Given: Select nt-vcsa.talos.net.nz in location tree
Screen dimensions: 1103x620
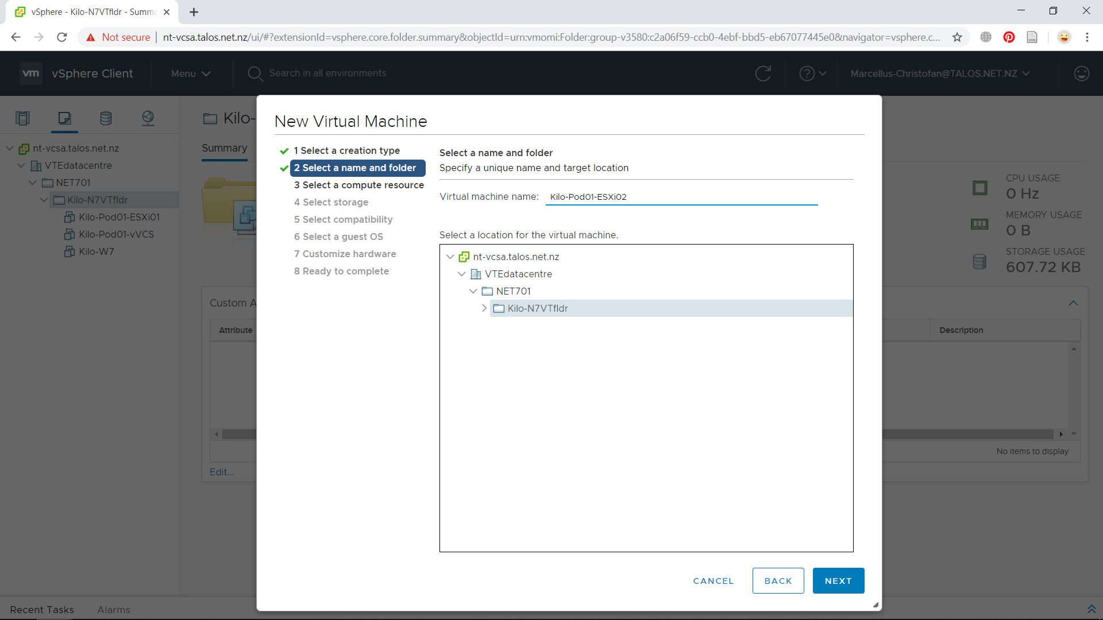Looking at the screenshot, I should (515, 257).
